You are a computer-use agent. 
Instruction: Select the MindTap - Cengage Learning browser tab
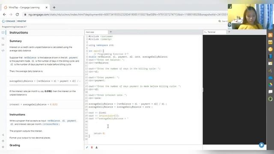pos(26,8)
